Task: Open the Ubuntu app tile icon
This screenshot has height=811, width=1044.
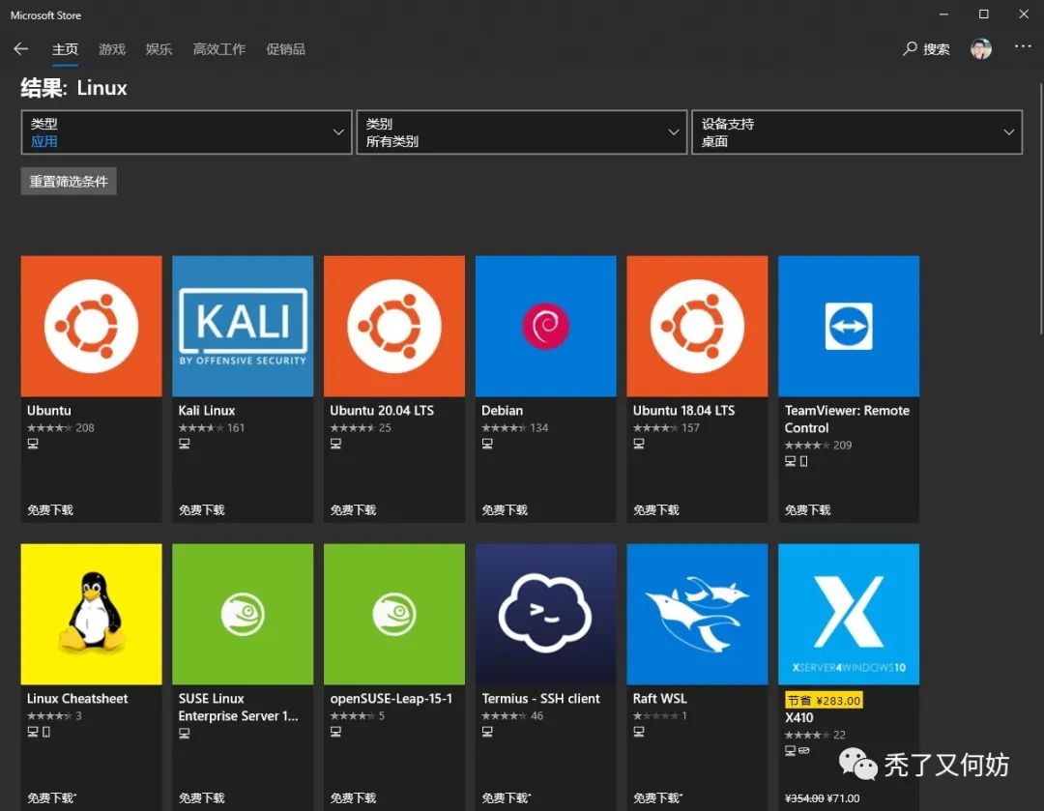Action: (91, 327)
